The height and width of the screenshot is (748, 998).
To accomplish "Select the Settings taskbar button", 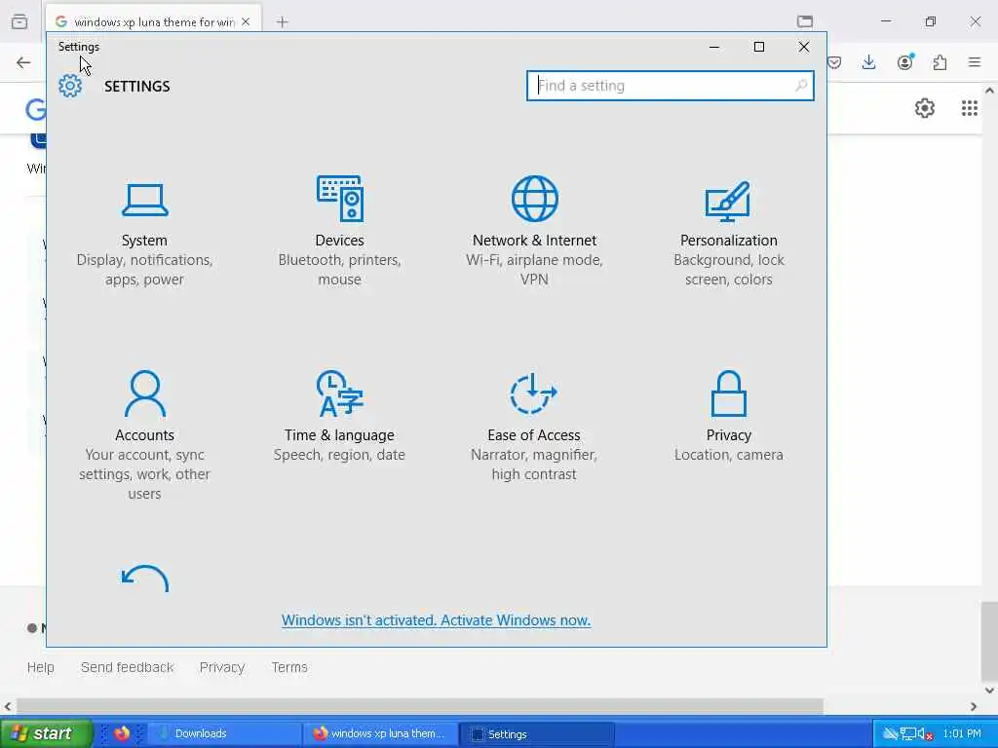I will 537,734.
